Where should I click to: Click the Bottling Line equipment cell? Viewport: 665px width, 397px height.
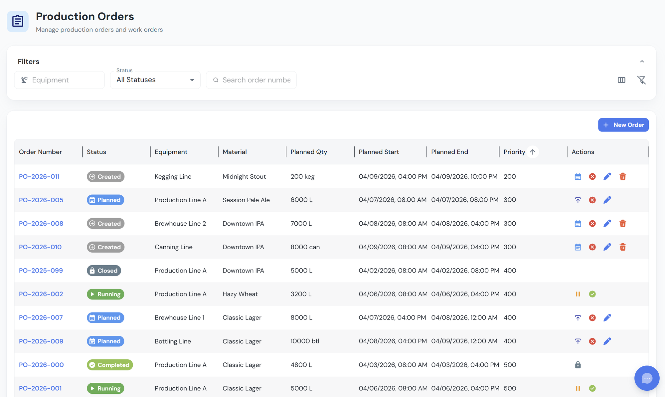pos(173,341)
